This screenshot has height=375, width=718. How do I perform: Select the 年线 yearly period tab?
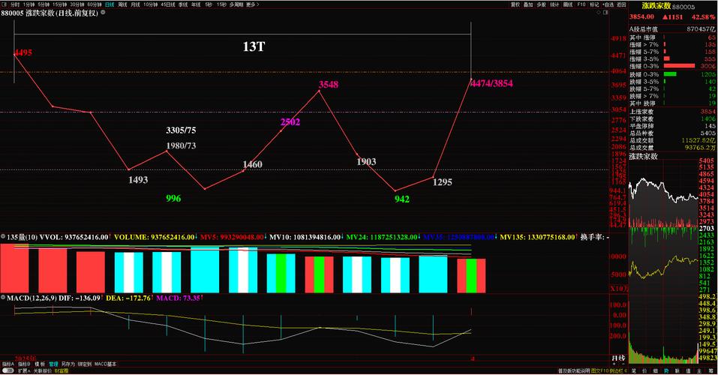pyautogui.click(x=196, y=4)
